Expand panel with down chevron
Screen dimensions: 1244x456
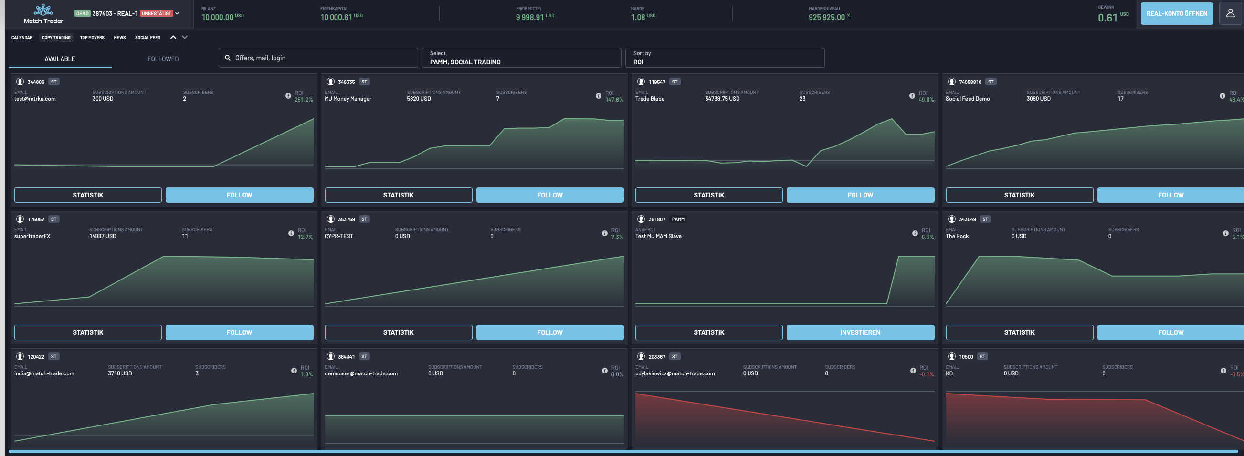[x=184, y=37]
